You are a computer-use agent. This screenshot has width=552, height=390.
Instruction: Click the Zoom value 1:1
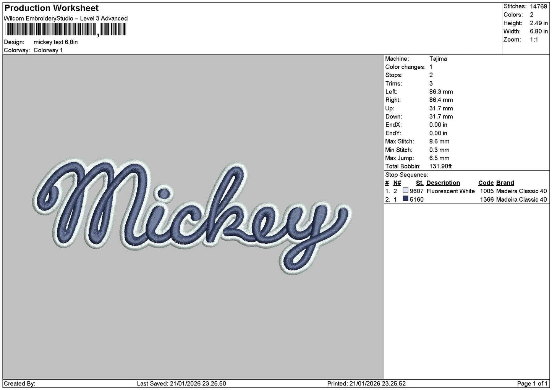tap(534, 40)
